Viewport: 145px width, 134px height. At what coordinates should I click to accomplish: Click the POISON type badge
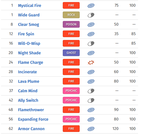71,24
